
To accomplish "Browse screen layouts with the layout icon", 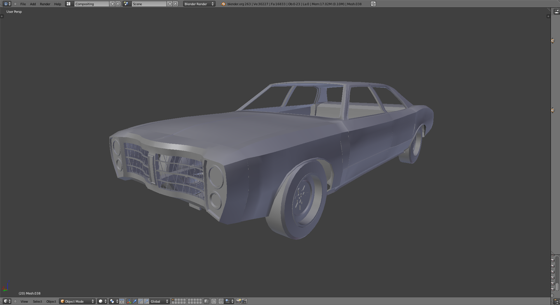I will [69, 4].
